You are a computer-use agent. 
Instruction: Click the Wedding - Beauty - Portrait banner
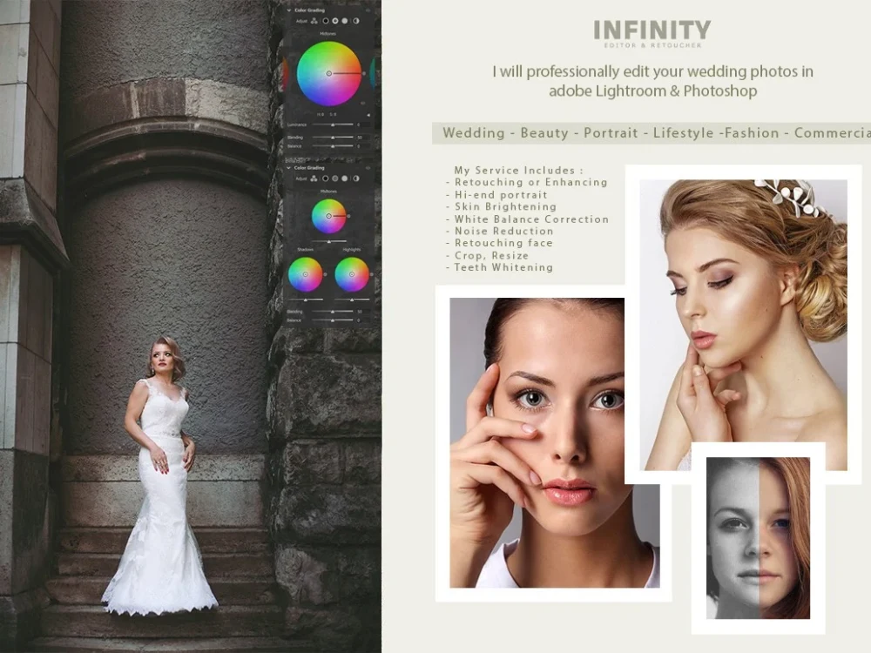click(652, 132)
